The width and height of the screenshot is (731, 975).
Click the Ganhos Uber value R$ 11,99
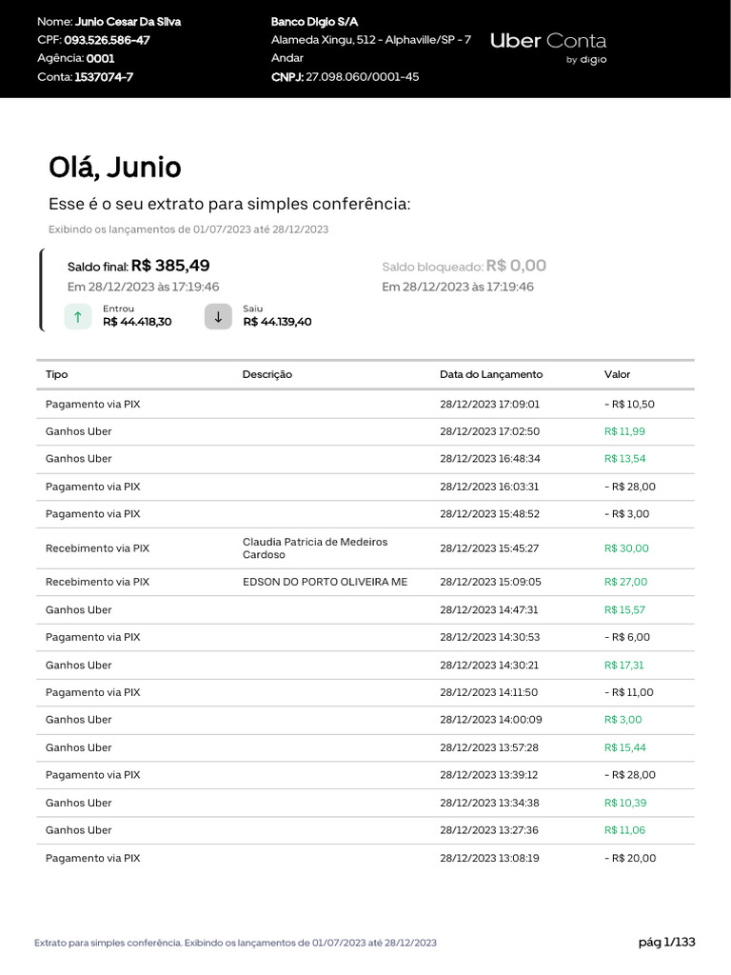coord(624,431)
